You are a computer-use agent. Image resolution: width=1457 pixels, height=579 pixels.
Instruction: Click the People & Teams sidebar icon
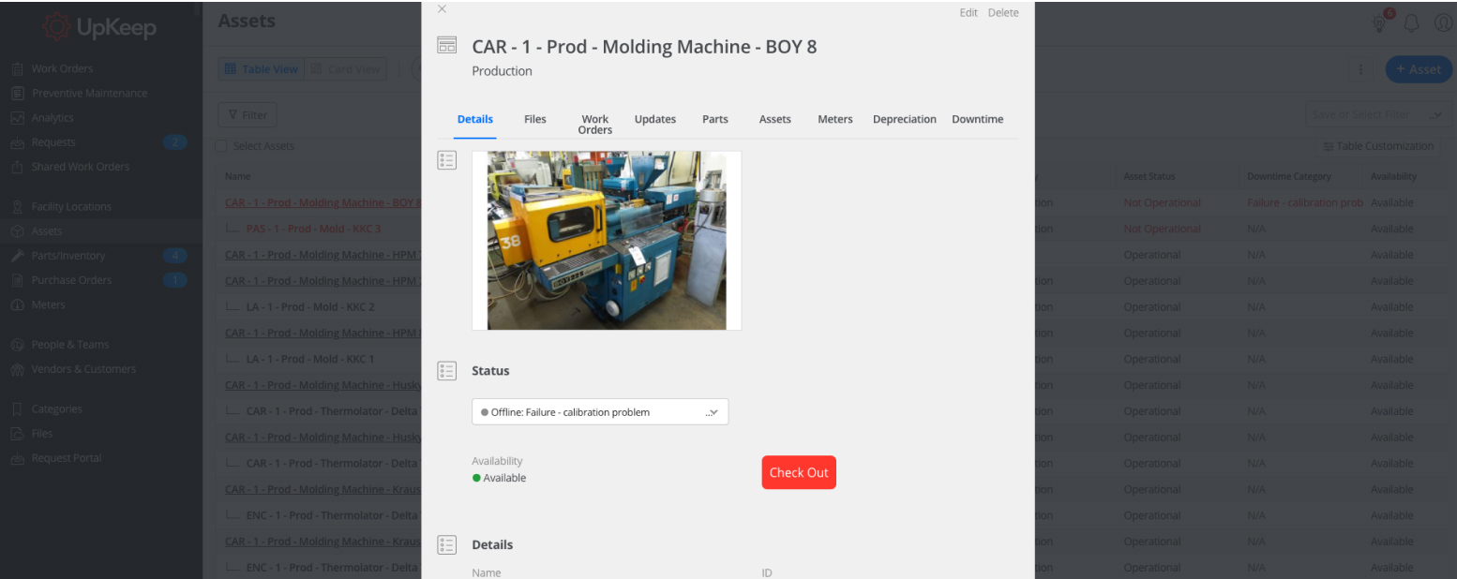[x=17, y=344]
